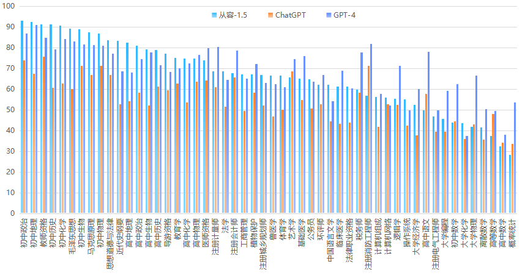Click the GPT-4 bar above 注册消防工程师
Image resolution: width=525 pixels, height=275 pixels.
(371, 129)
